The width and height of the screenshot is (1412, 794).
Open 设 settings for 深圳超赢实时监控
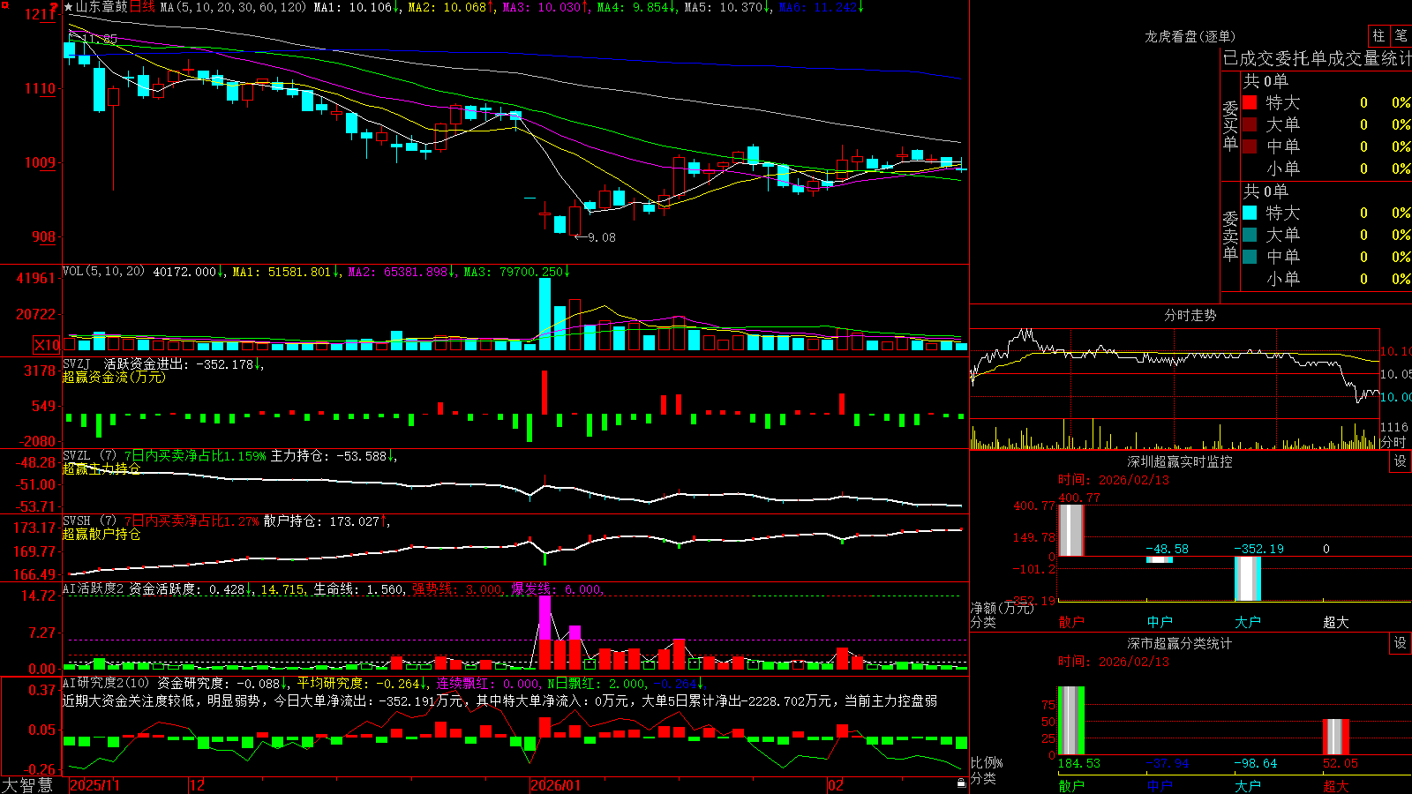coord(1401,461)
